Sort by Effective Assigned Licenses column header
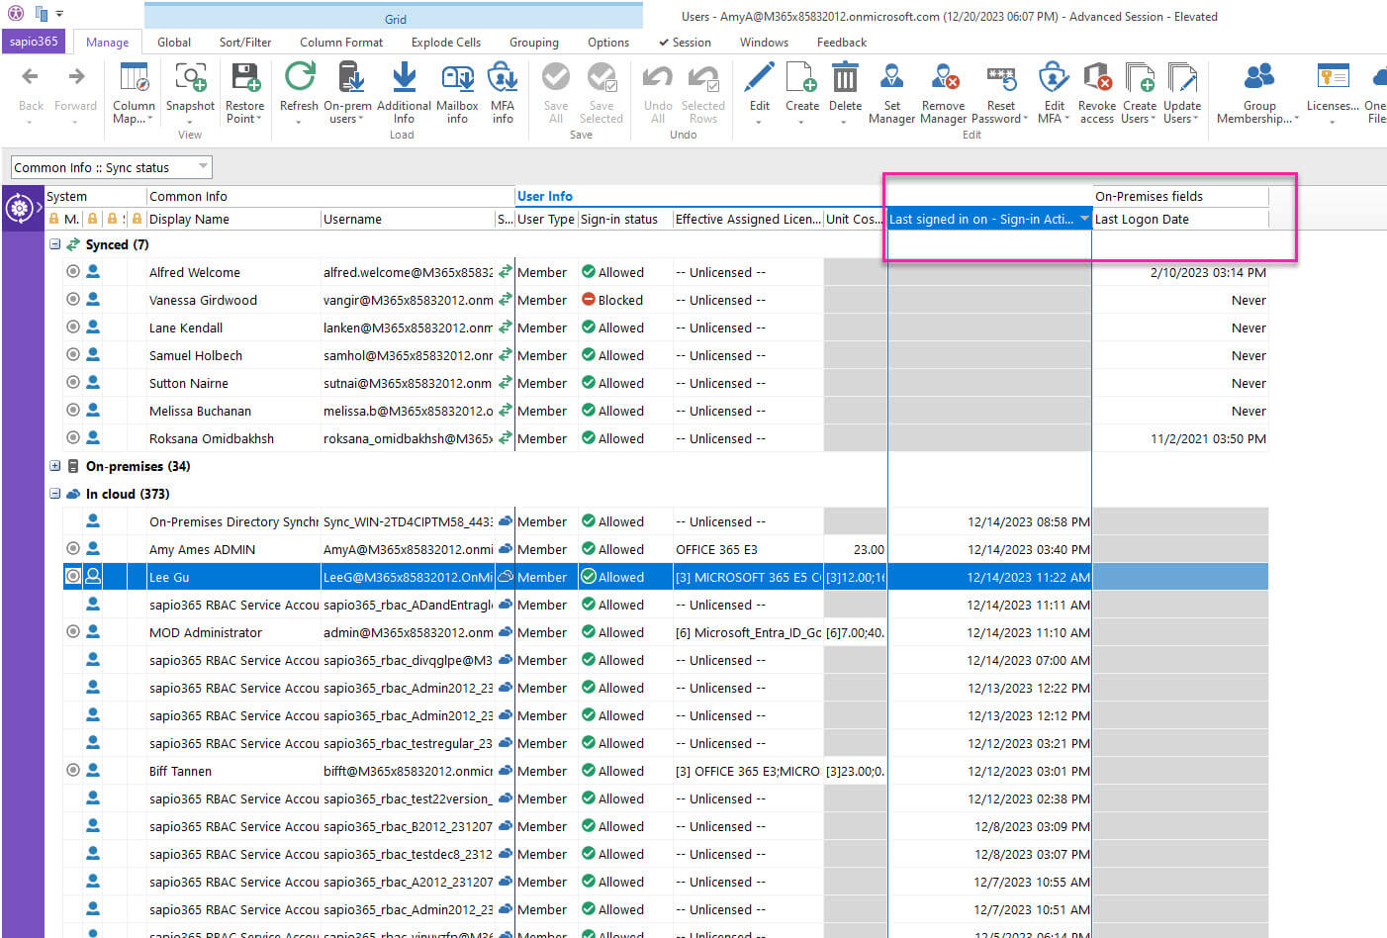Viewport: 1387px width, 938px height. click(x=748, y=219)
